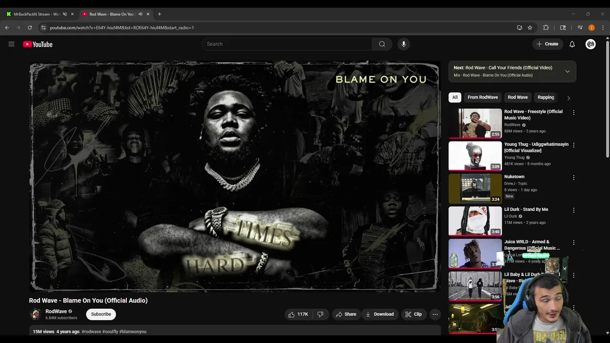Viewport: 610px width, 343px height.
Task: Collapse the Mix playlist panel chevron
Action: [567, 71]
